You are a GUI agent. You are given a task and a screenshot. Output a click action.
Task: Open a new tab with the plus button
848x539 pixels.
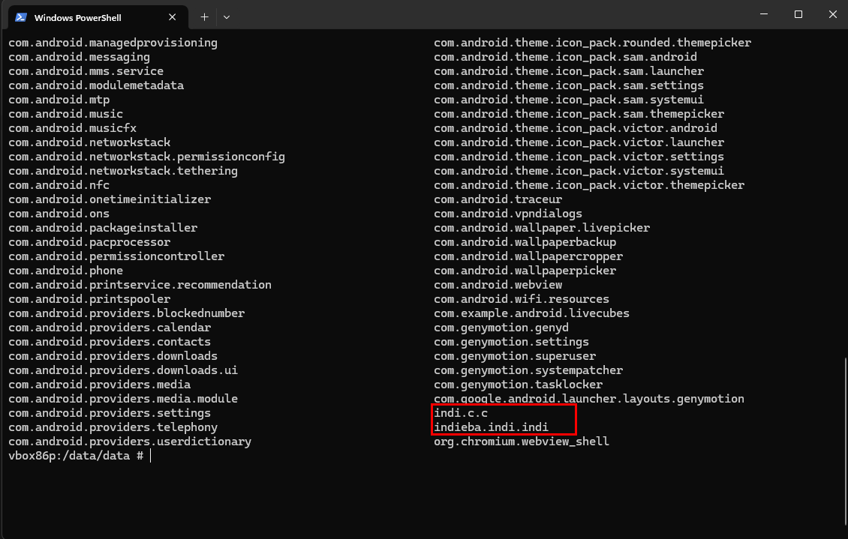[x=204, y=17]
